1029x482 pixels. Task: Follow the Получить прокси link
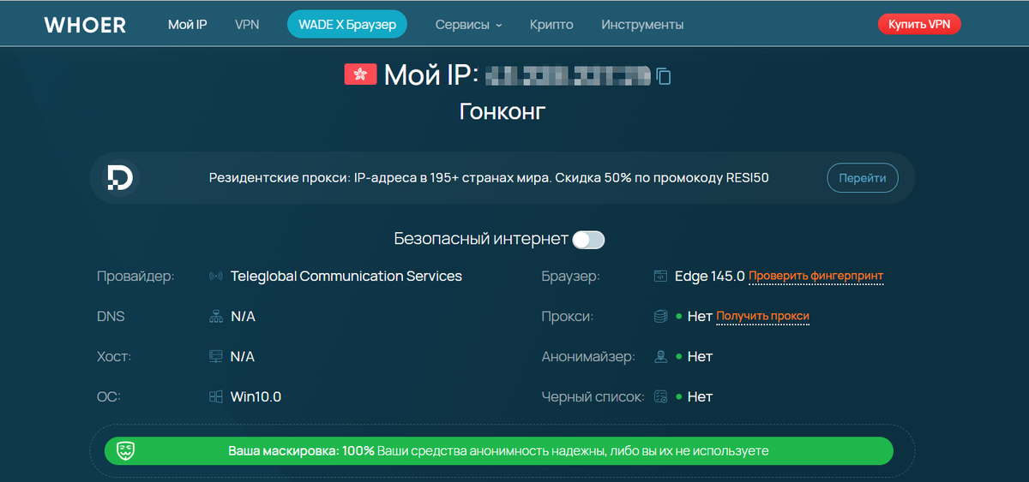pos(763,316)
